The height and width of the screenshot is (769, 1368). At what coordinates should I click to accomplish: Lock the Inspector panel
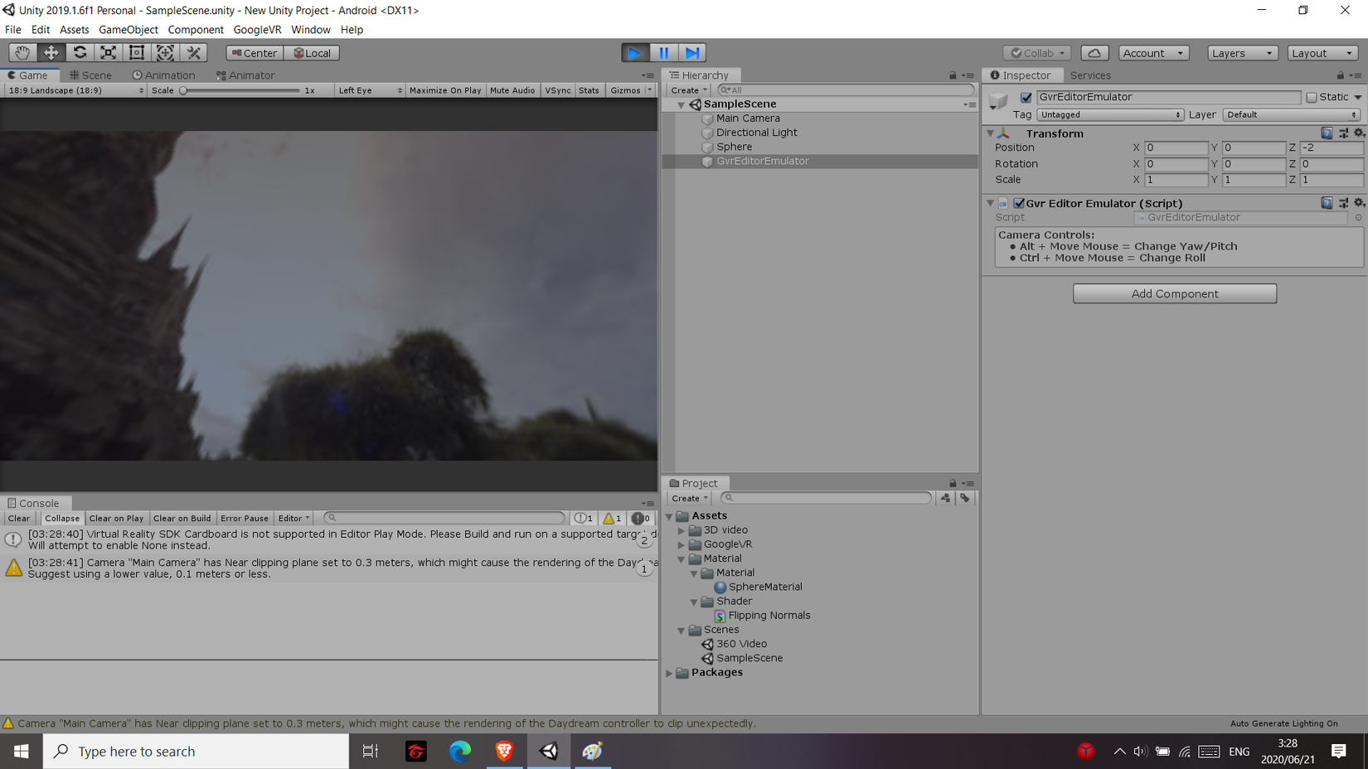coord(1341,75)
